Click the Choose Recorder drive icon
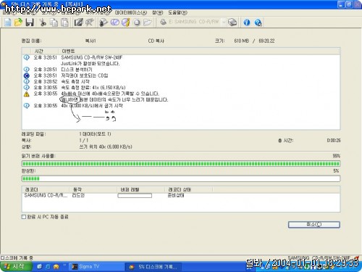 pyautogui.click(x=232, y=22)
